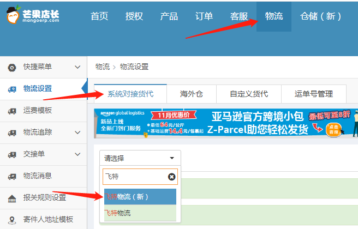Image resolution: width=358 pixels, height=229 pixels.
Task: Switch to 海外仓 tab
Action: [x=192, y=94]
